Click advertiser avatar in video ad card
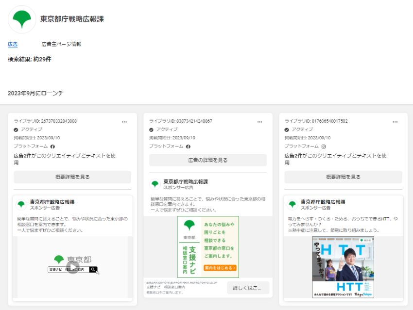Screen dimensions: 413x310 pyautogui.click(x=21, y=205)
